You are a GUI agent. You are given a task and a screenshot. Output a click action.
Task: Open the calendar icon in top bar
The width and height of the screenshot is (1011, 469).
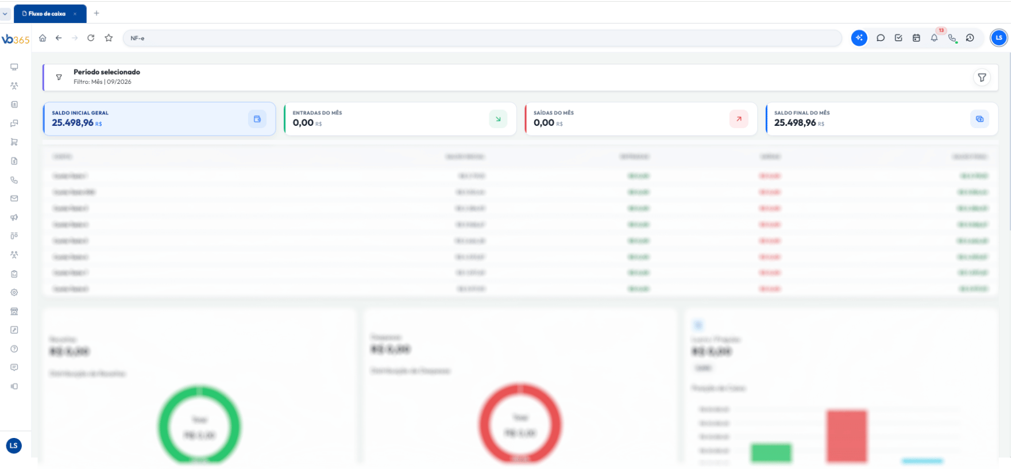(x=916, y=38)
